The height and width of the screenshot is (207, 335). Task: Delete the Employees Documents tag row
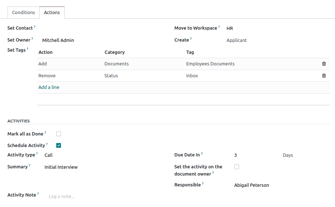(x=324, y=64)
